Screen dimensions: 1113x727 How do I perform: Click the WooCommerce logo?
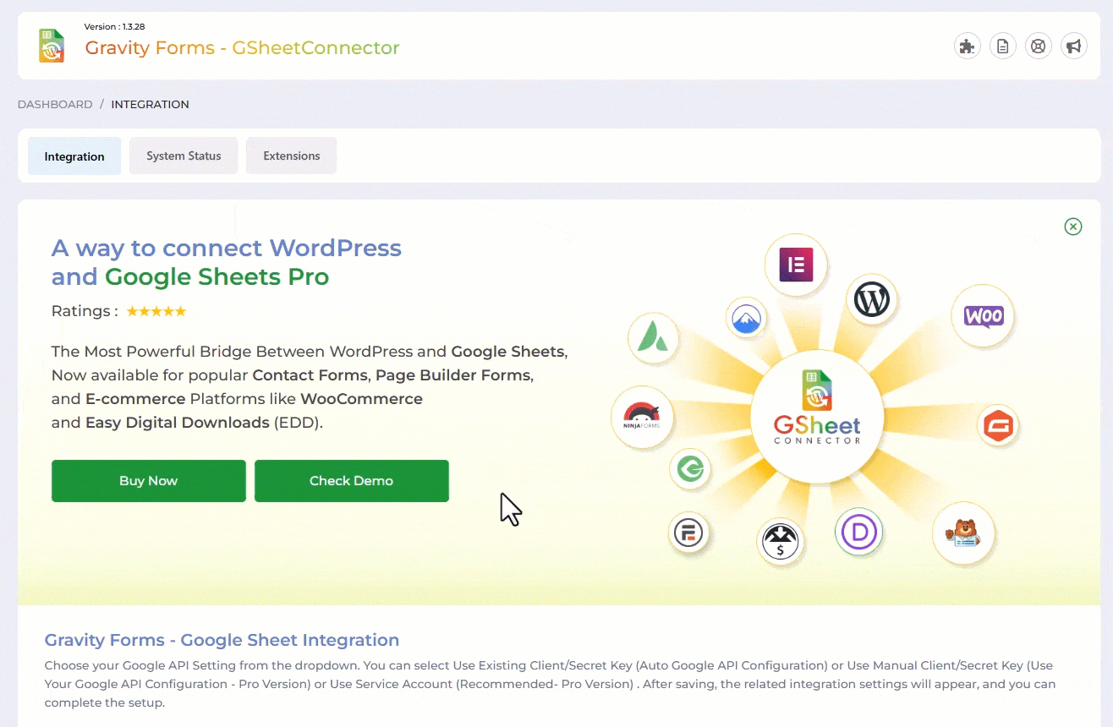click(x=982, y=314)
